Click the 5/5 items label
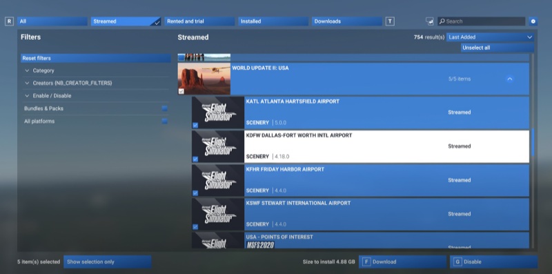 point(460,79)
